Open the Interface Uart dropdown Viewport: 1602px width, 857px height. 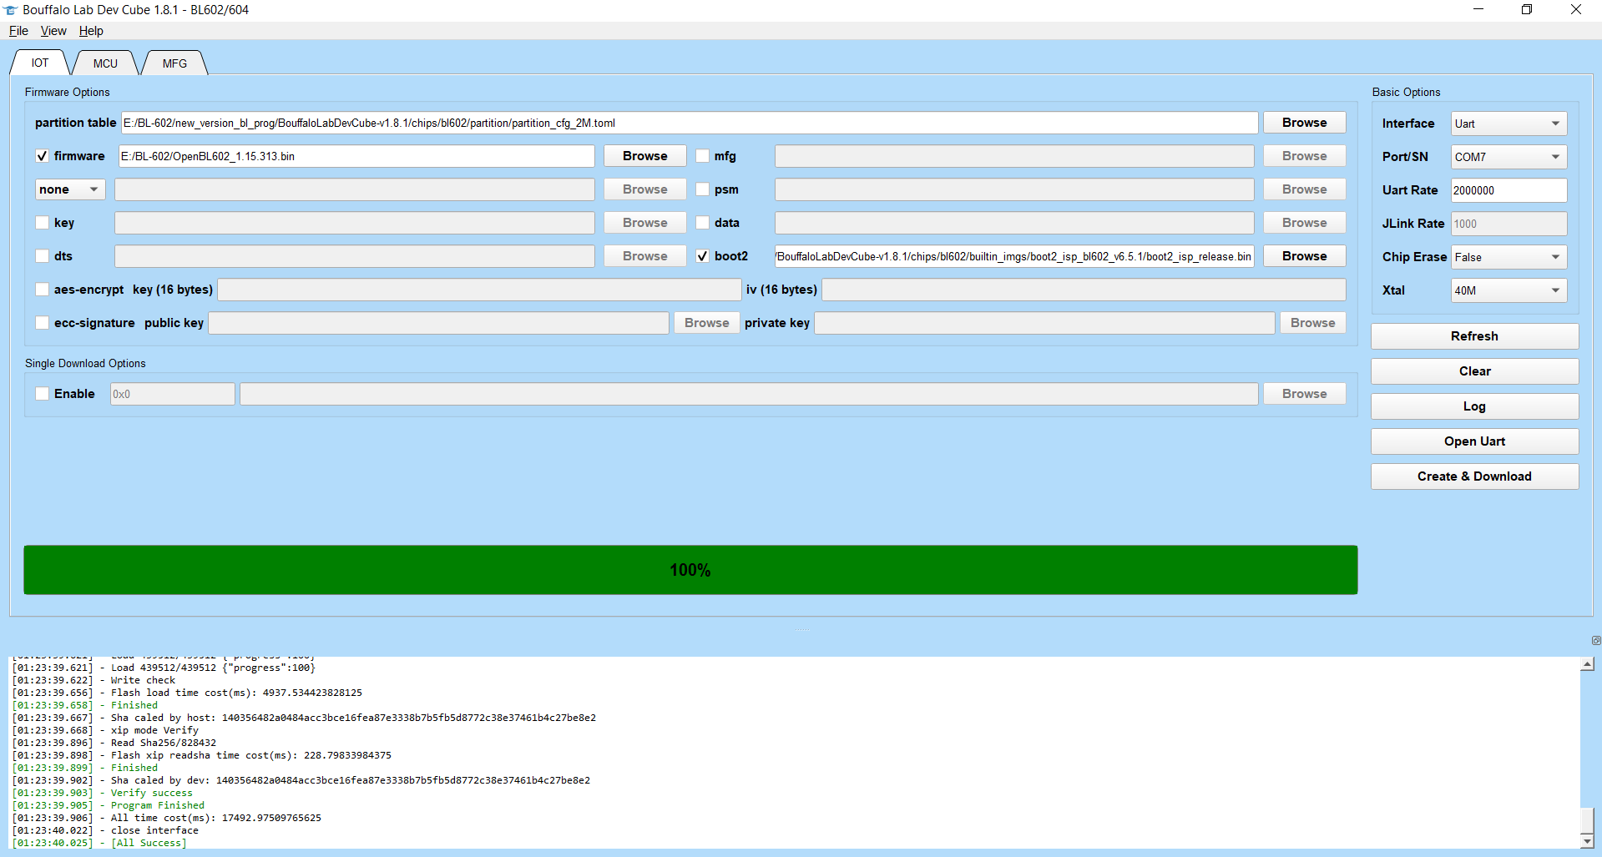[1509, 124]
